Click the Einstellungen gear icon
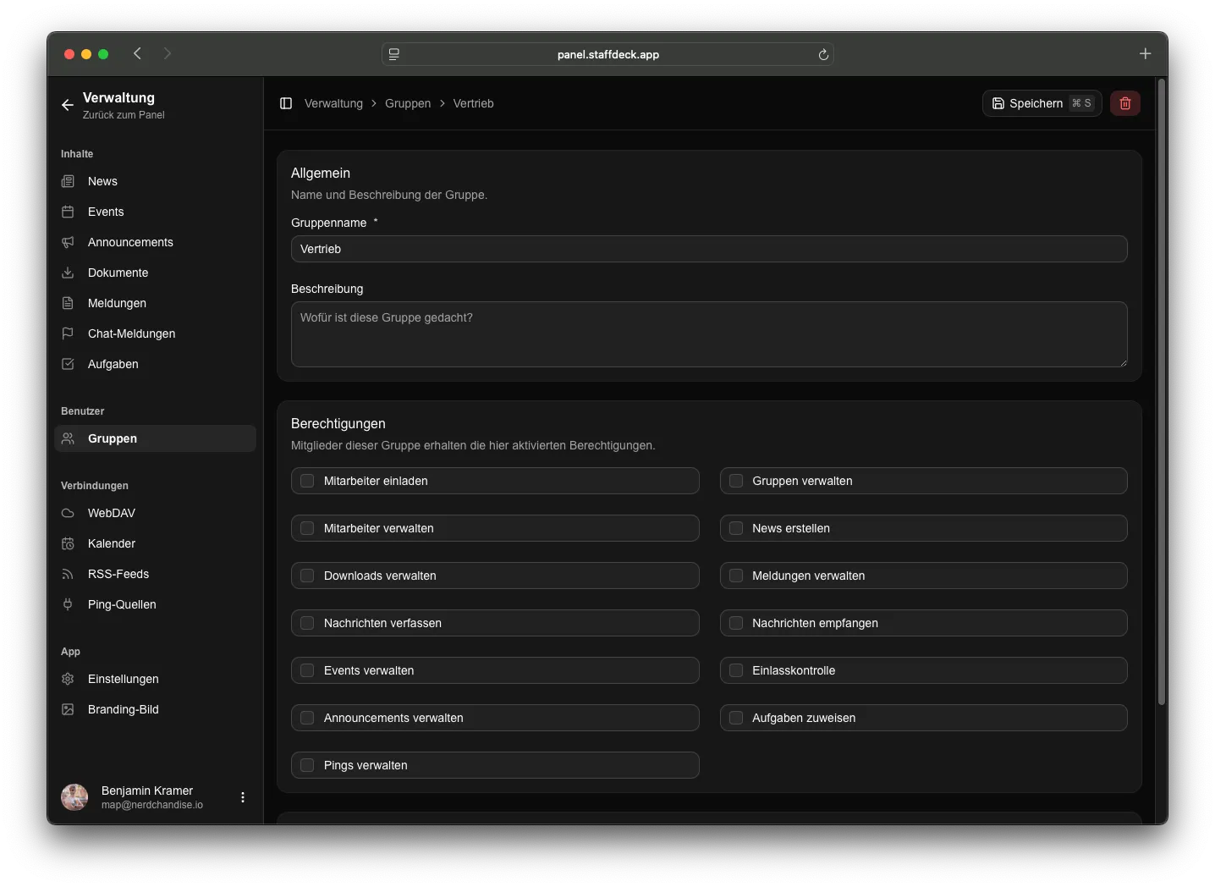Viewport: 1215px width, 887px height. [68, 679]
